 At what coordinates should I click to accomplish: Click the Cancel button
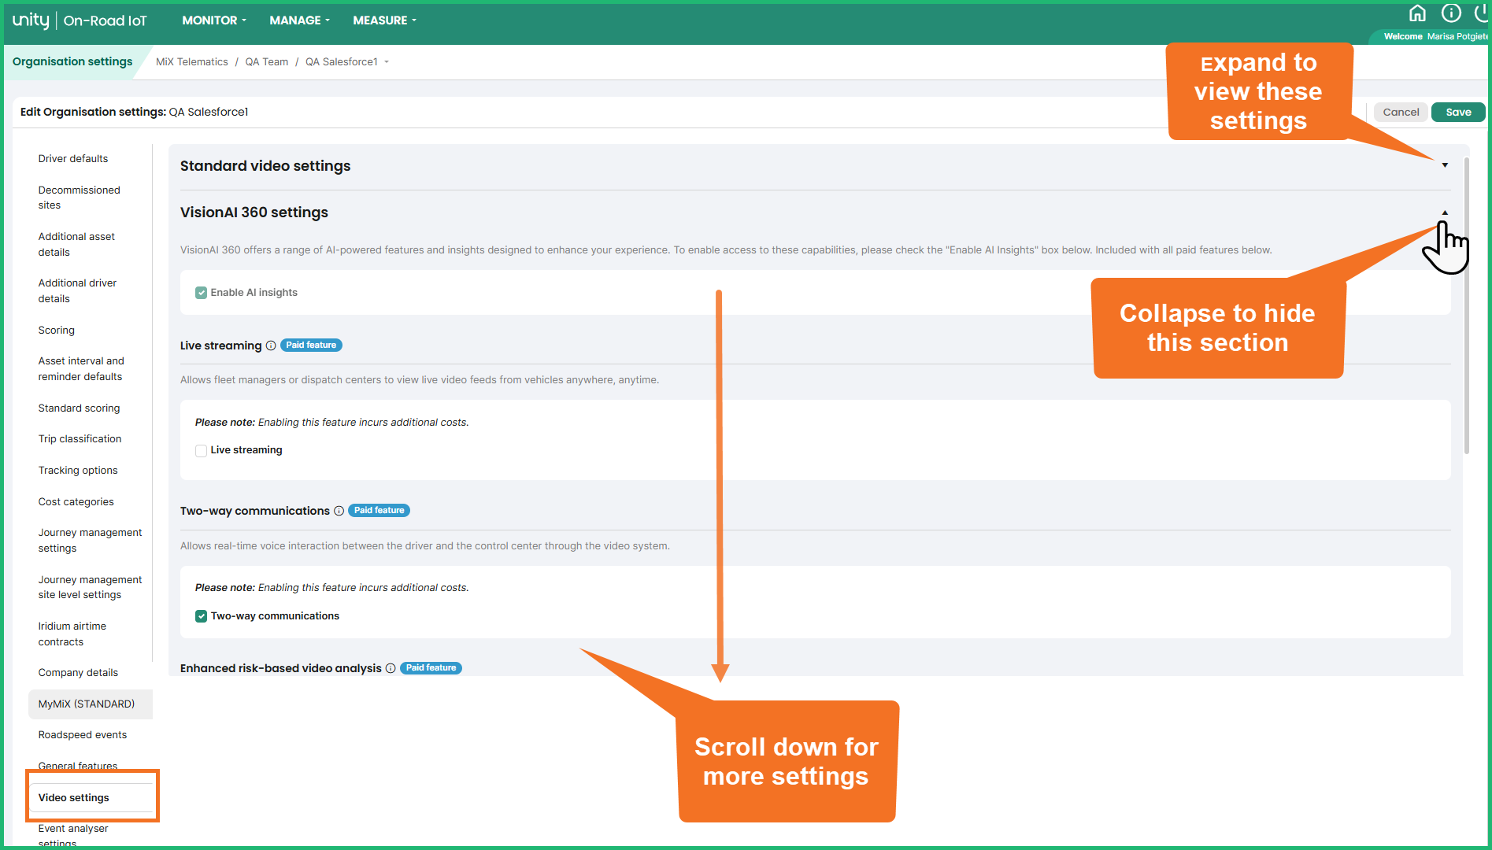1401,112
